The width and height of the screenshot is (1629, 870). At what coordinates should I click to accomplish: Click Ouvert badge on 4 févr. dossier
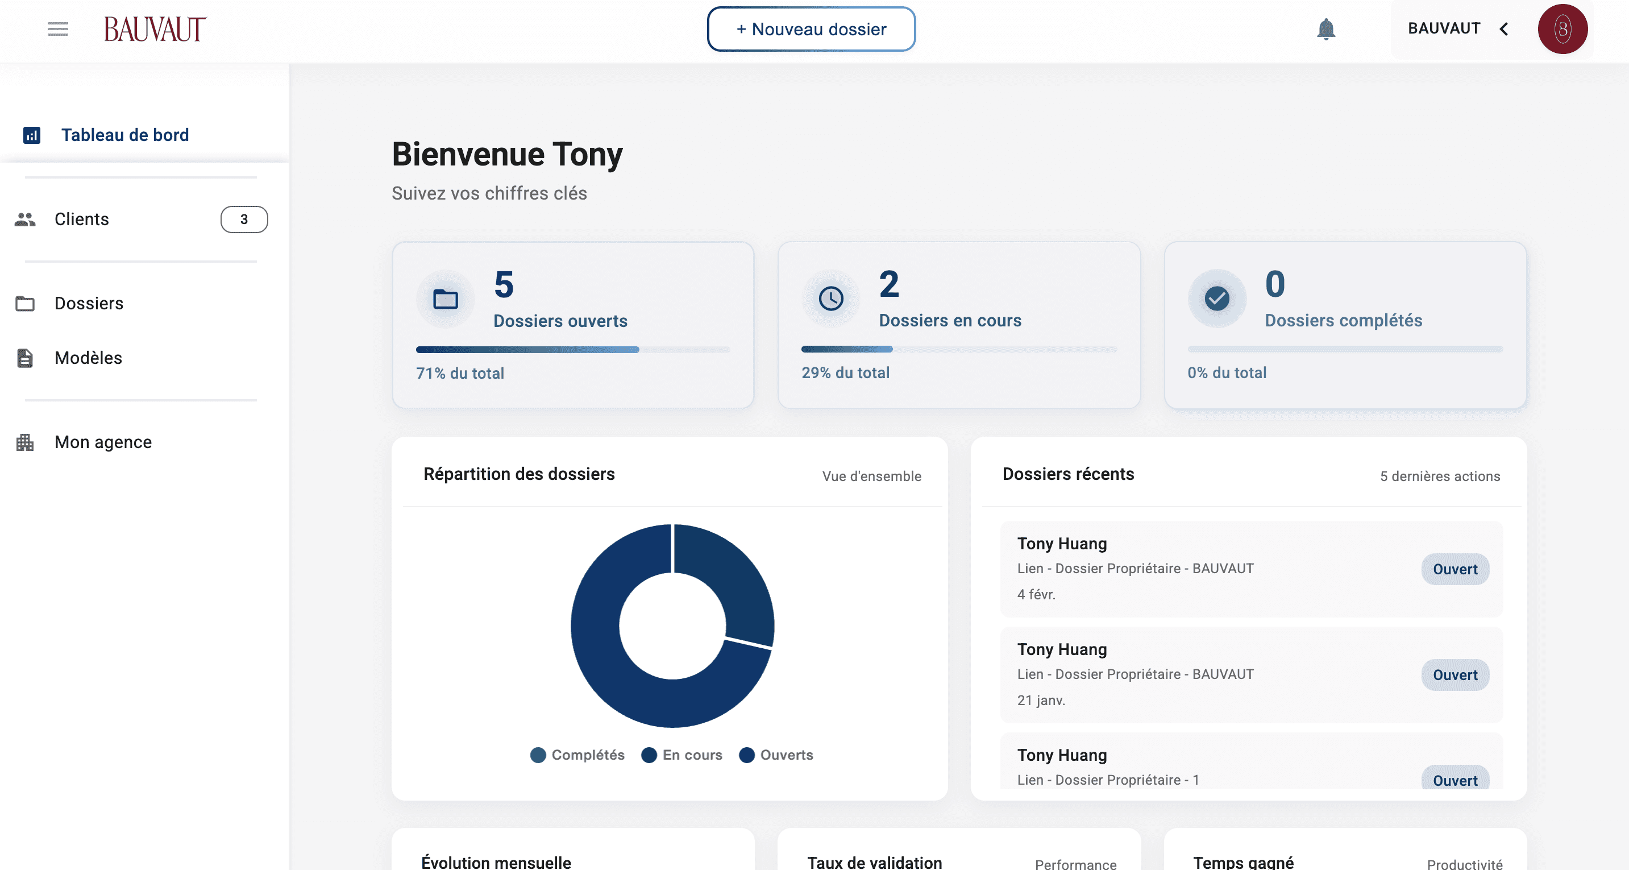pos(1455,569)
